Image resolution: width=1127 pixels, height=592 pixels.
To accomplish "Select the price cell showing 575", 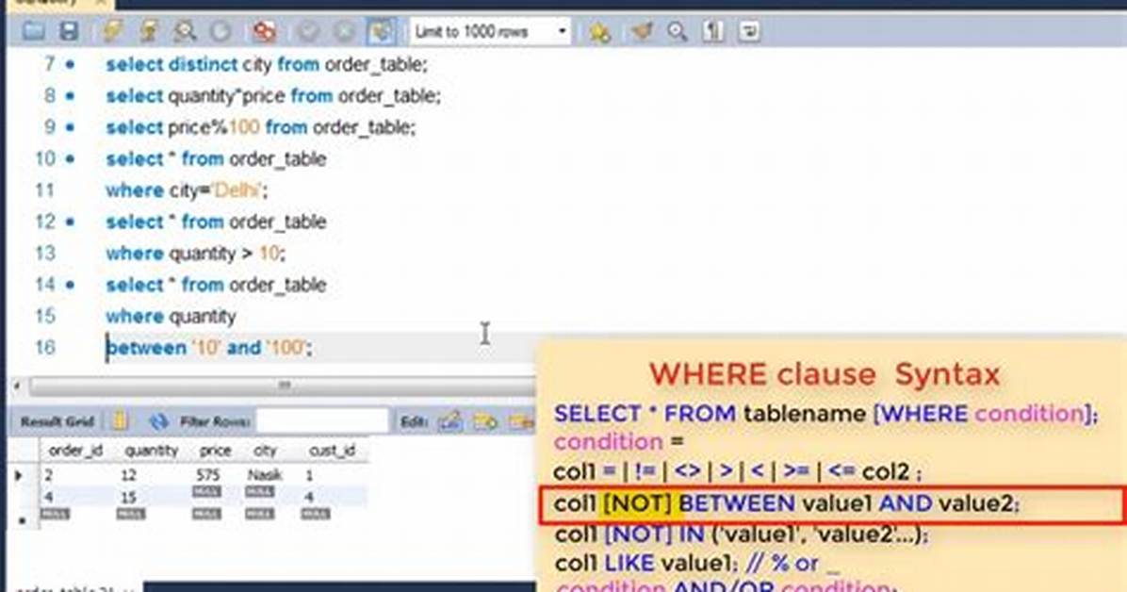I will (x=207, y=475).
